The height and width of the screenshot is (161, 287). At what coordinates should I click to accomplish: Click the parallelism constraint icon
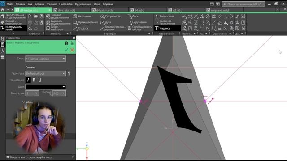(220, 17)
